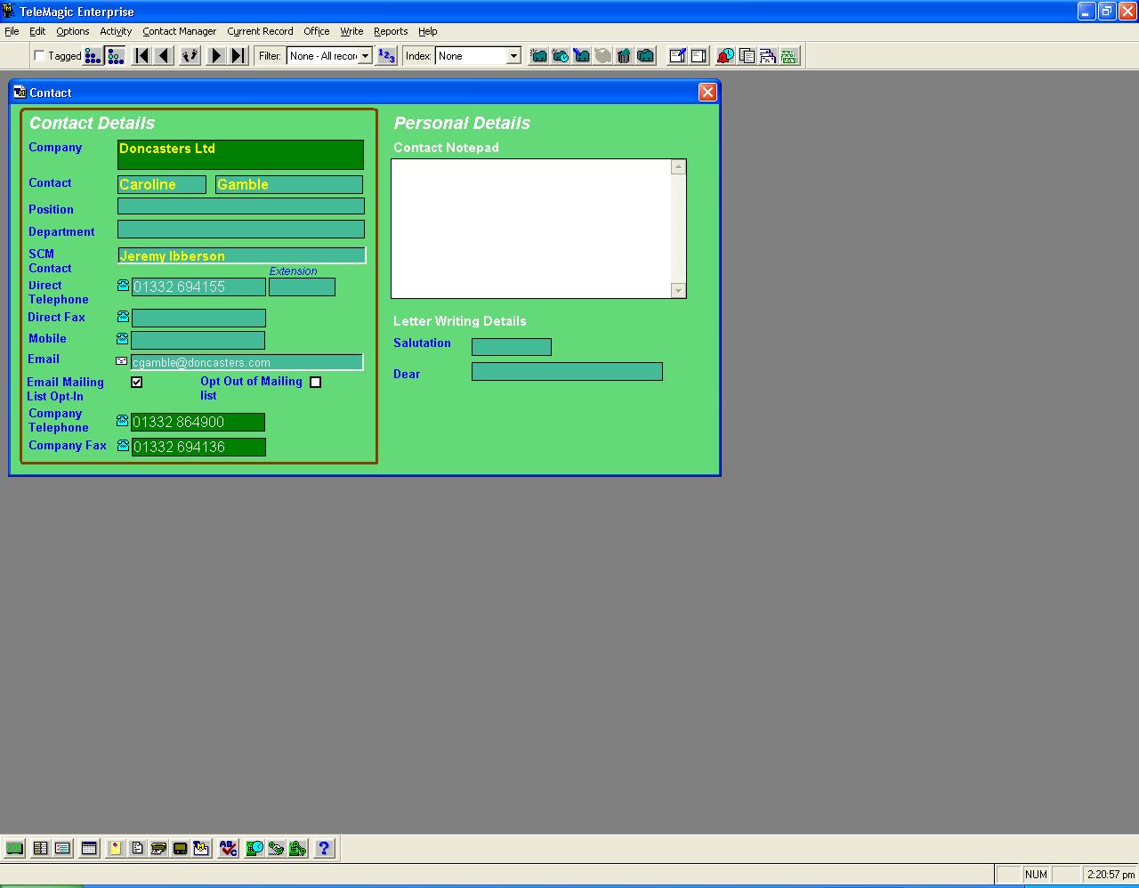Screen dimensions: 1139x888
Task: Click the Email field cgamble@doncasters.com
Action: coord(246,362)
